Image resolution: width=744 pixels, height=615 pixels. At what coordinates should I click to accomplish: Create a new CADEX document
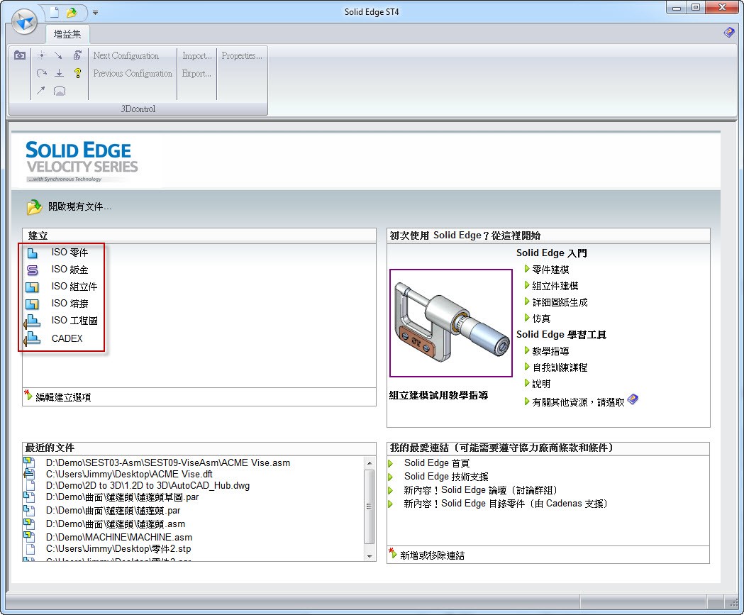[67, 338]
